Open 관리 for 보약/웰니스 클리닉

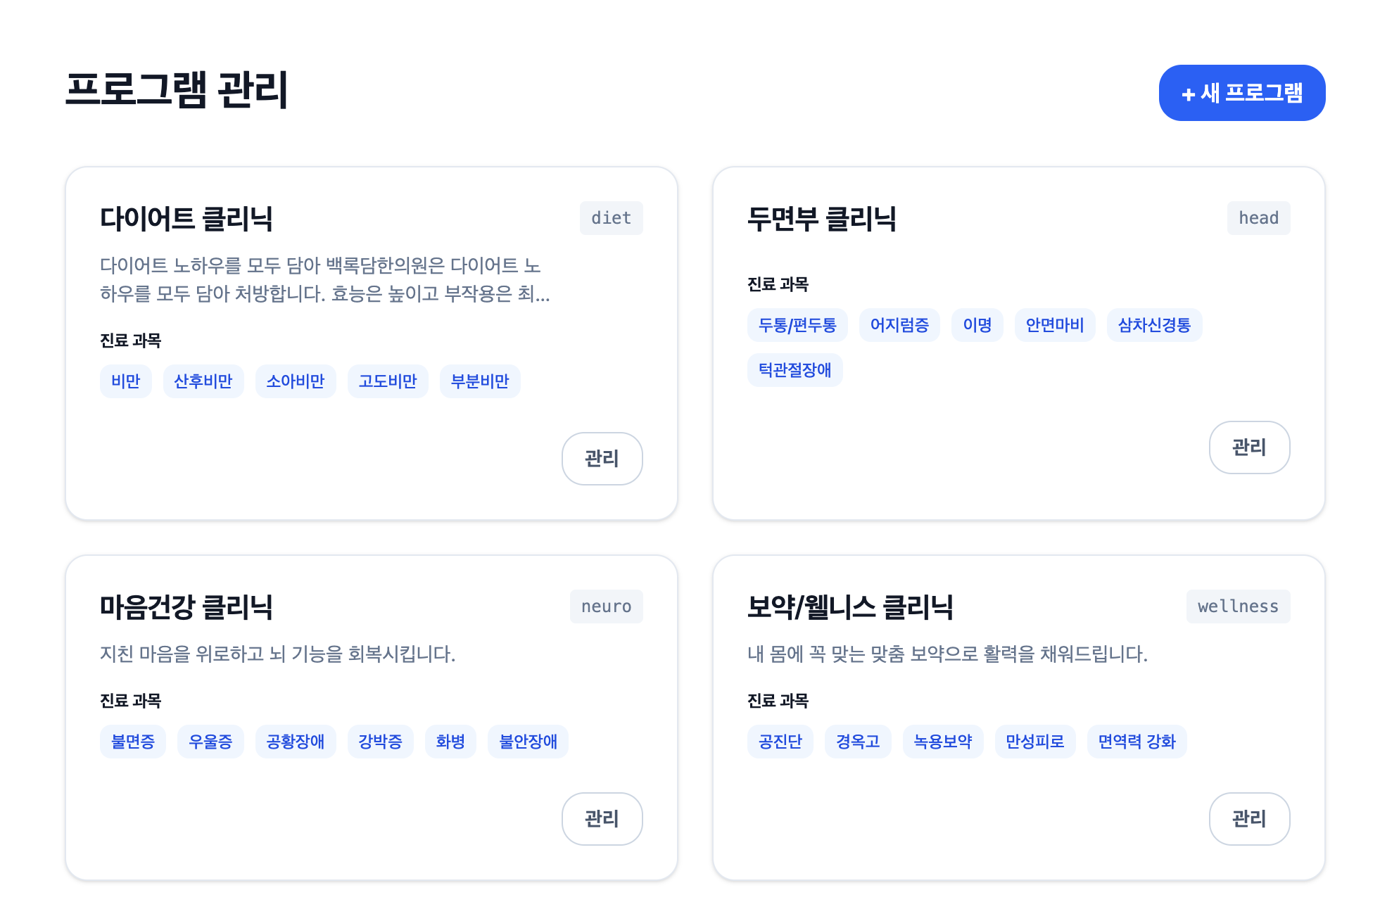[x=1249, y=819]
